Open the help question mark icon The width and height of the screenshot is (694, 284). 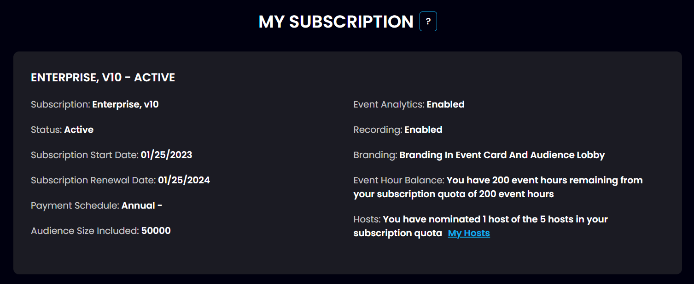(428, 22)
